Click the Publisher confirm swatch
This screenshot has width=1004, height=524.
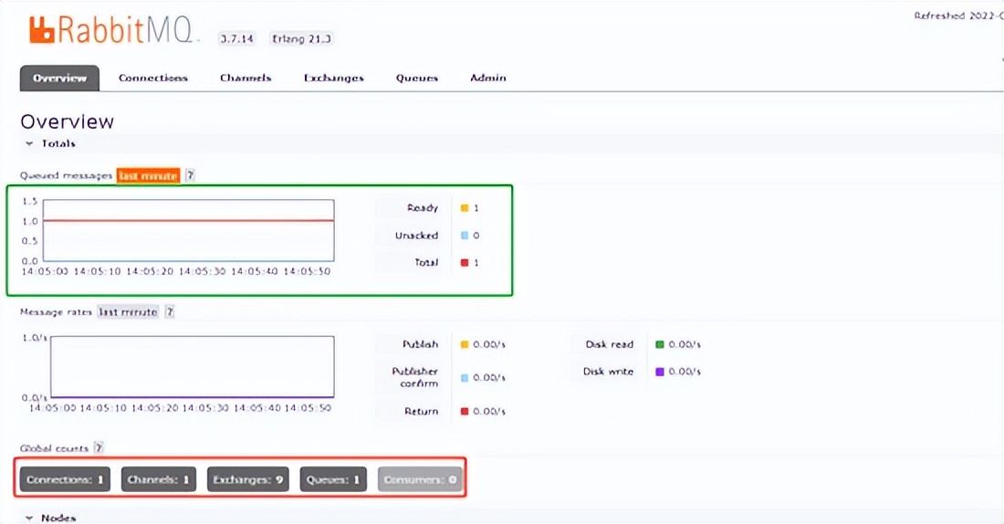465,378
